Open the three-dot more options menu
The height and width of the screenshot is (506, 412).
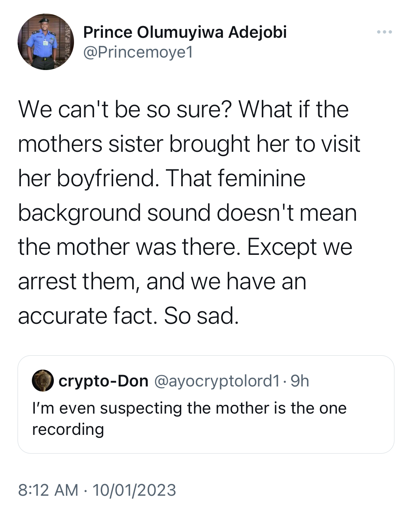coord(384,32)
